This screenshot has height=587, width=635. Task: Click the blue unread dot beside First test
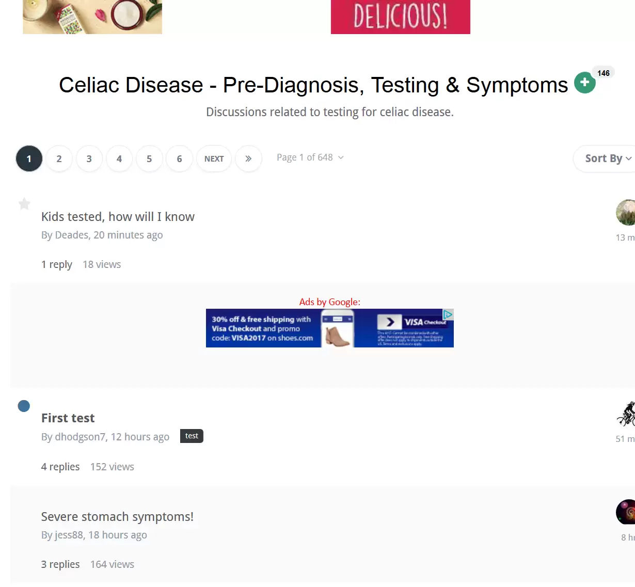pos(24,406)
